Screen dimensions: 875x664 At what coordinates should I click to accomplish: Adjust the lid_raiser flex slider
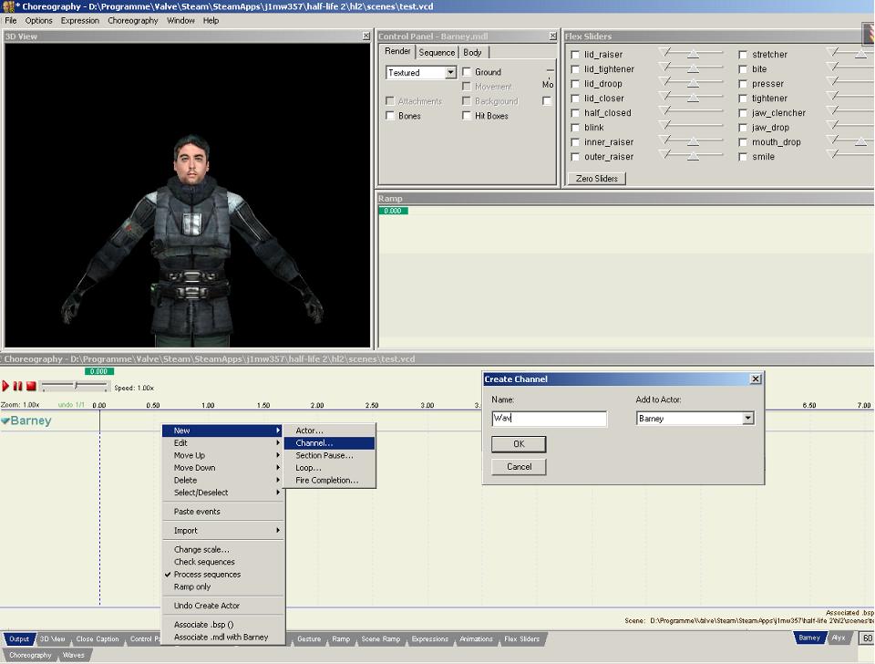693,54
